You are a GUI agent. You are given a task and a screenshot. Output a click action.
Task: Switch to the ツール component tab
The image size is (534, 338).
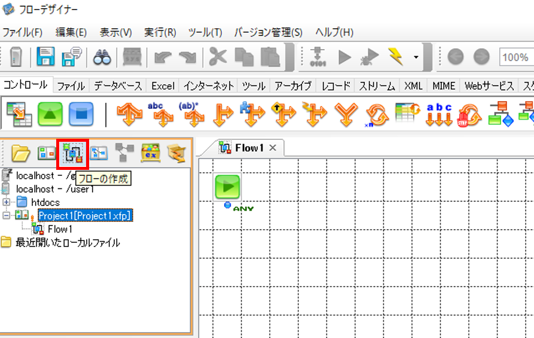pos(254,86)
